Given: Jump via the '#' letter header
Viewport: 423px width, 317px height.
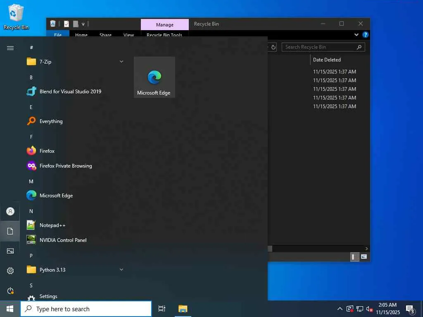Looking at the screenshot, I should pos(31,48).
